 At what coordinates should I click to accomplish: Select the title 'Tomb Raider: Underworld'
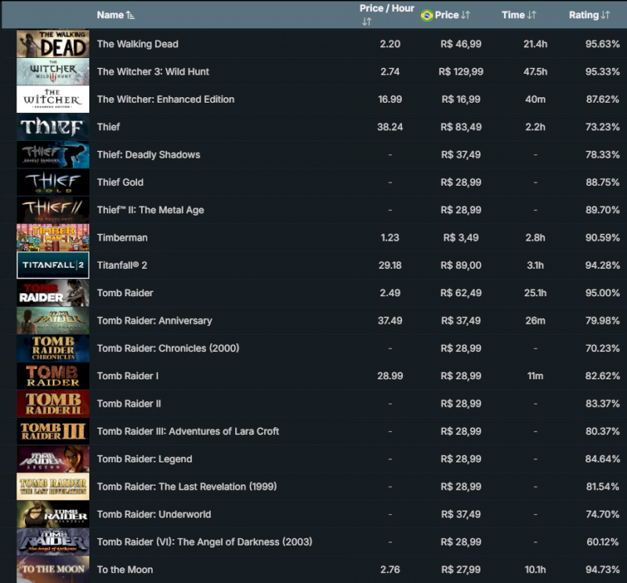pos(154,514)
